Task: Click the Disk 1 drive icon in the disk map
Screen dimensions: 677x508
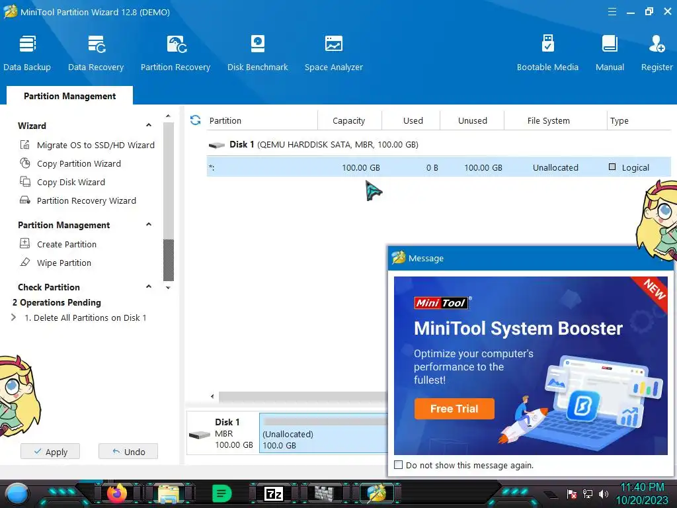Action: click(200, 435)
